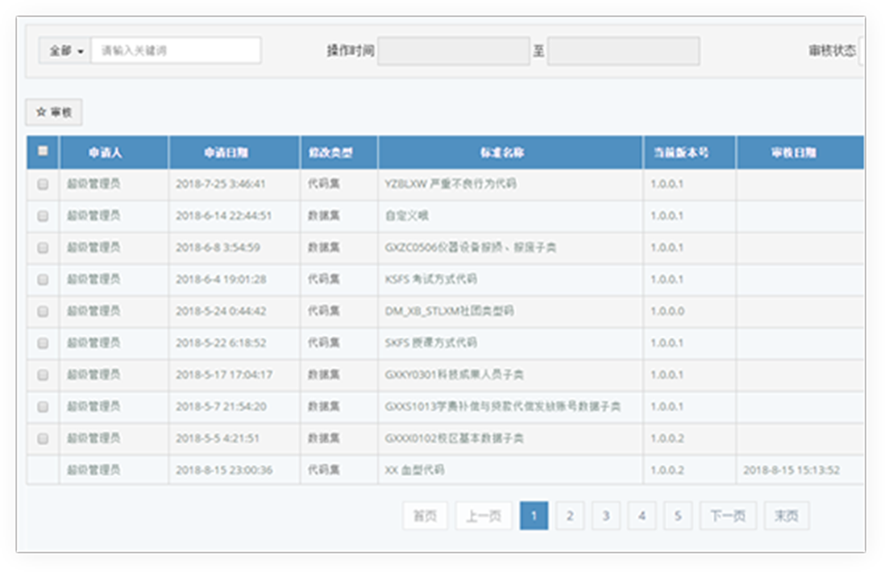This screenshot has height=572, width=885.
Task: Click the 审核 button with star icon
Action: 54,113
